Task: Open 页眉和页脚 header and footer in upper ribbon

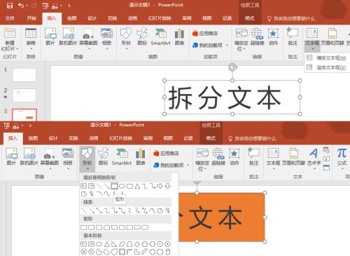Action: point(332,36)
